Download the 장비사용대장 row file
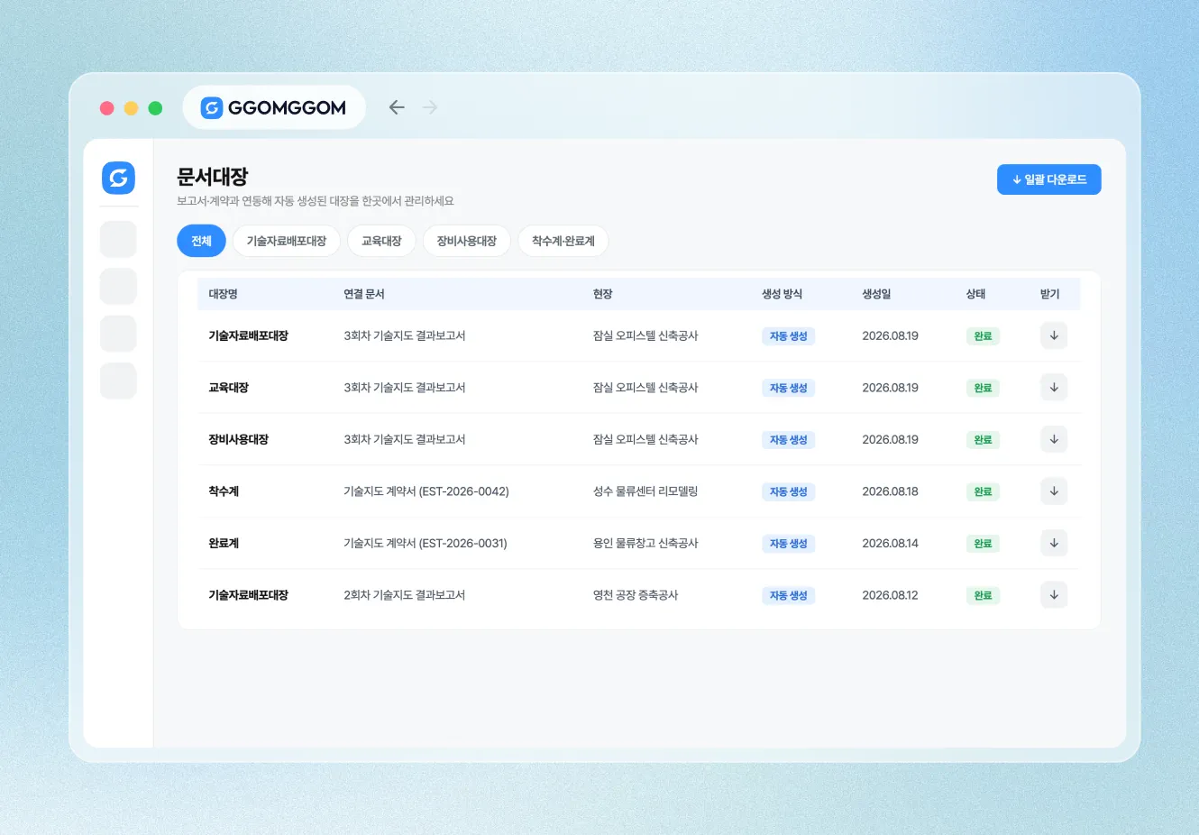Screen dimensions: 1199x835 click(1054, 439)
